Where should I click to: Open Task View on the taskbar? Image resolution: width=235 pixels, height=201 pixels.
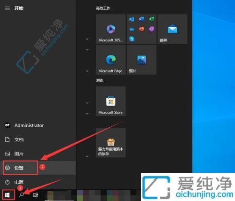click(x=35, y=195)
